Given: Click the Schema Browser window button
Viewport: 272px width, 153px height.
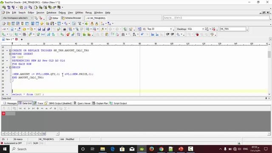Looking at the screenshot, I should pyautogui.click(x=71, y=18).
